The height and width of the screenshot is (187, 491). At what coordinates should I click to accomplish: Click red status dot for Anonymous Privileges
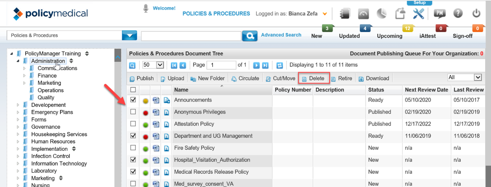(x=146, y=113)
